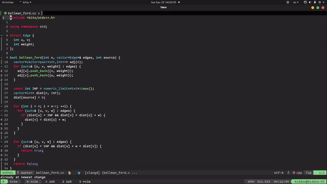
Task: Open the kitty application menu
Action: [26, 2]
